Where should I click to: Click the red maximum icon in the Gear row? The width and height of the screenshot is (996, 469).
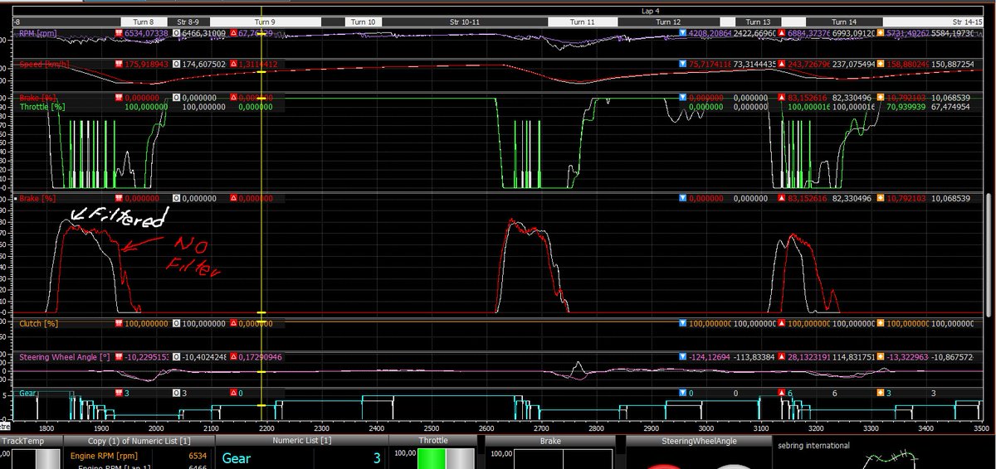click(x=780, y=393)
